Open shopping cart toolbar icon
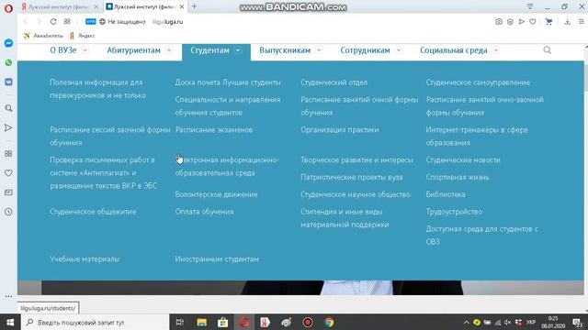The height and width of the screenshot is (330, 588). coord(548,22)
